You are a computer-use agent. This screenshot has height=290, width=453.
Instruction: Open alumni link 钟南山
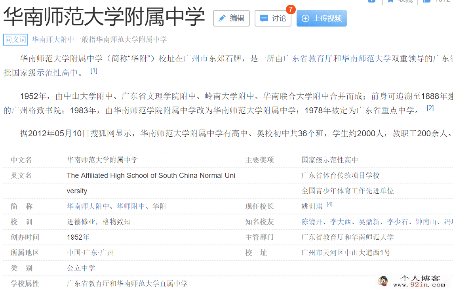pyautogui.click(x=426, y=222)
